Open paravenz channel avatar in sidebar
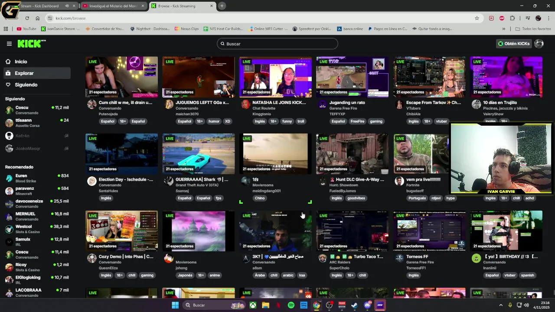This screenshot has width=555, height=312. click(9, 191)
